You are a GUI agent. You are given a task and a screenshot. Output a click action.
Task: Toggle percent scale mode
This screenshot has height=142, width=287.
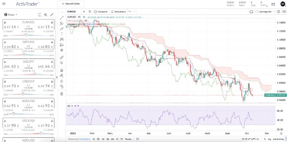[265, 139]
